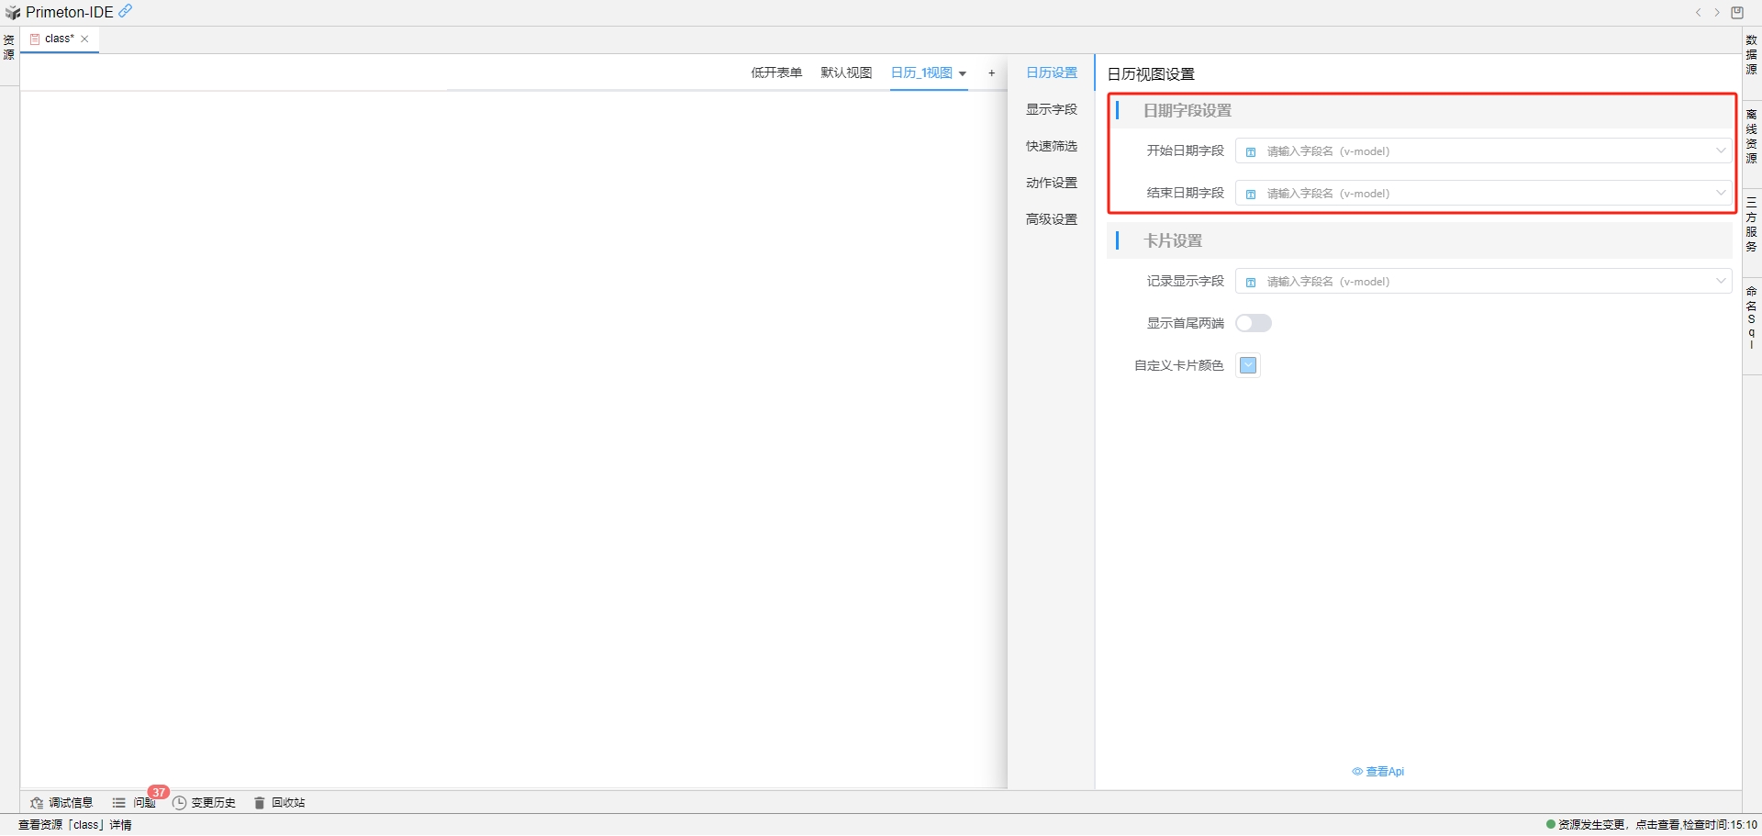Open the 记录显示字段 field dropdown
Screen dimensions: 1762x836
[x=1482, y=282]
